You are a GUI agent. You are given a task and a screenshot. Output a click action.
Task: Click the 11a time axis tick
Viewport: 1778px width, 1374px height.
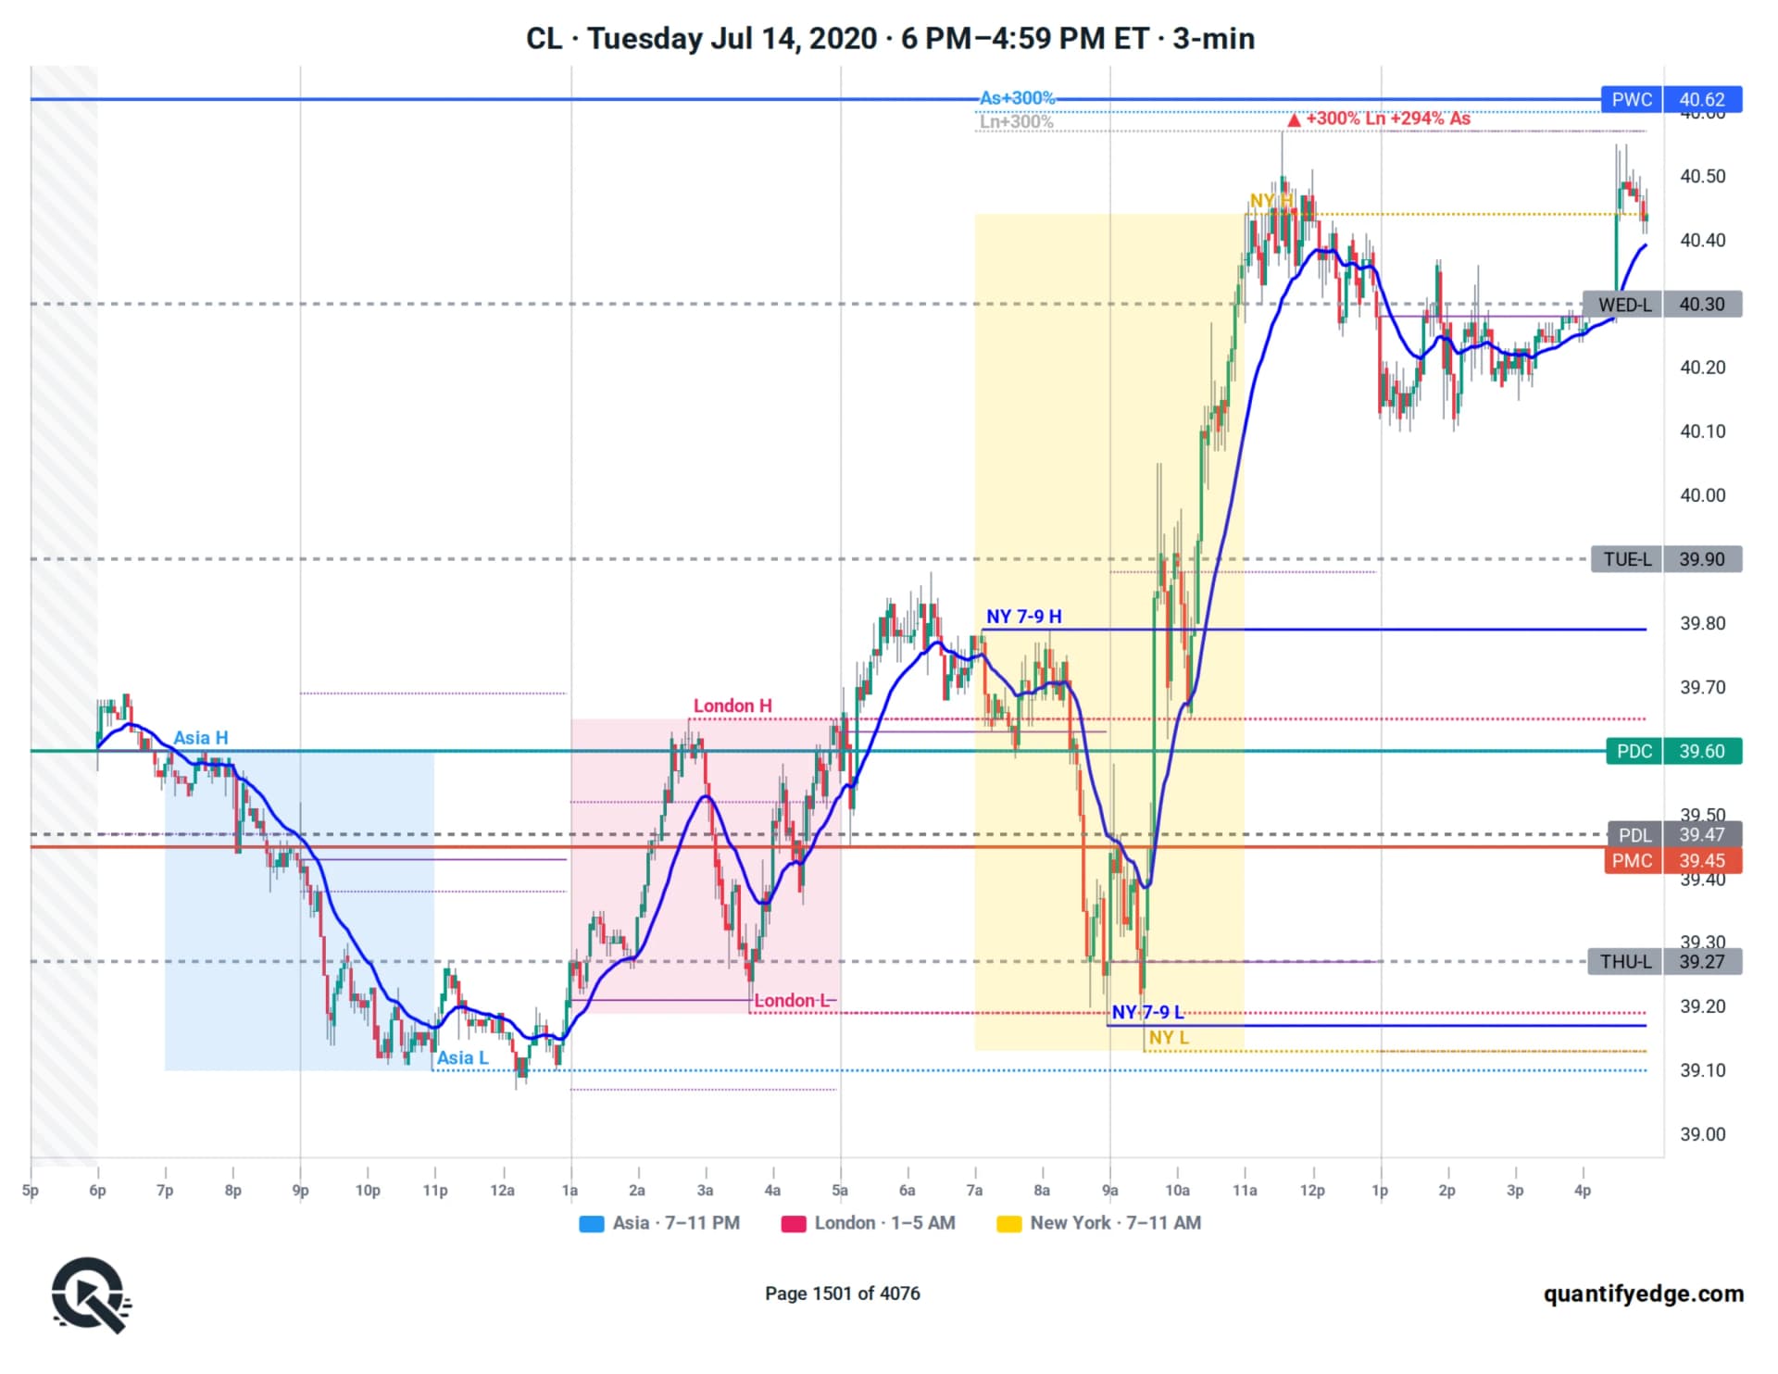pos(1245,1191)
